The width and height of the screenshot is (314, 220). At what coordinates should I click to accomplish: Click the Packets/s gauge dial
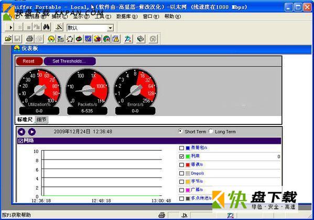tap(87, 88)
